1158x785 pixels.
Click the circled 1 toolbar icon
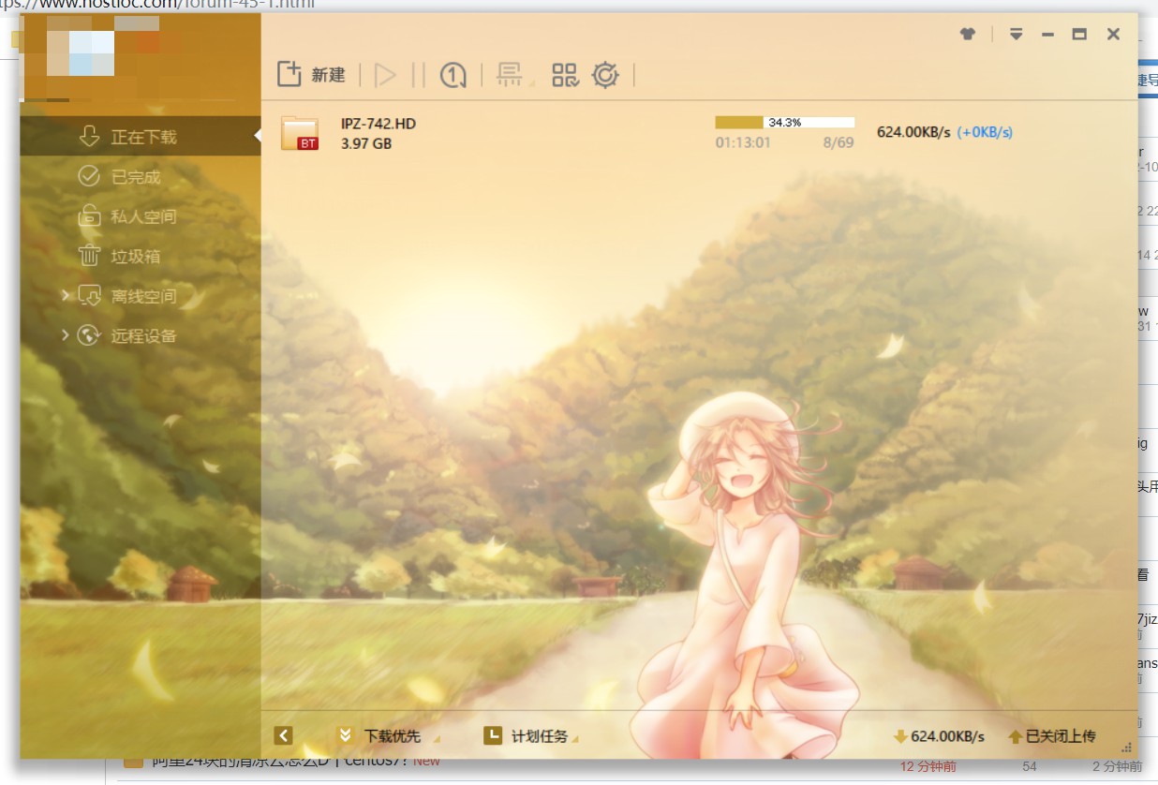click(x=453, y=75)
